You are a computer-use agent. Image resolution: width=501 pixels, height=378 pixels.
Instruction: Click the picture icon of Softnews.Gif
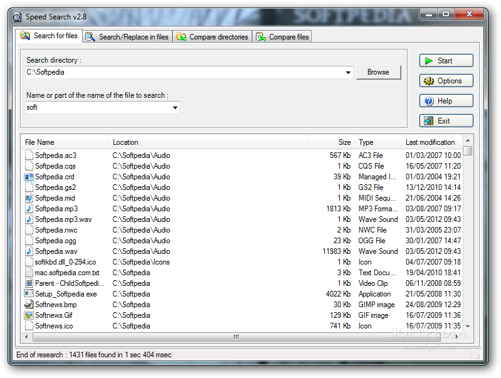[29, 315]
